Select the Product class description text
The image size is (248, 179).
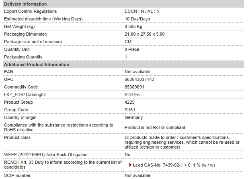(182, 142)
